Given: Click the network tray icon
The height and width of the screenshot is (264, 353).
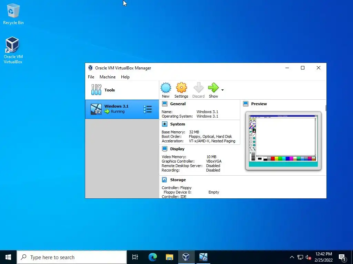Looking at the screenshot, I should pos(300,257).
